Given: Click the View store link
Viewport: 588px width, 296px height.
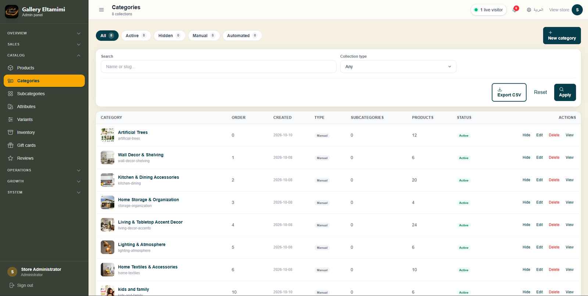Looking at the screenshot, I should click(559, 10).
